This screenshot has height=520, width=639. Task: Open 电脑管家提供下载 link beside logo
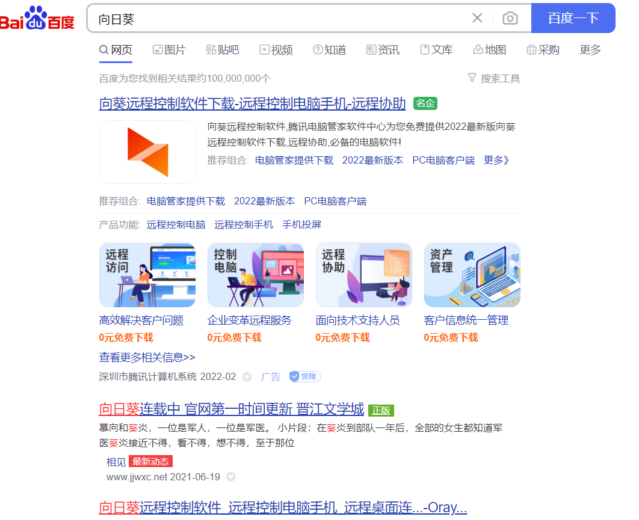pos(294,160)
